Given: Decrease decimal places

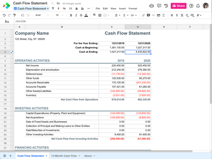Looking at the screenshot, I should pyautogui.click(x=187, y=15).
